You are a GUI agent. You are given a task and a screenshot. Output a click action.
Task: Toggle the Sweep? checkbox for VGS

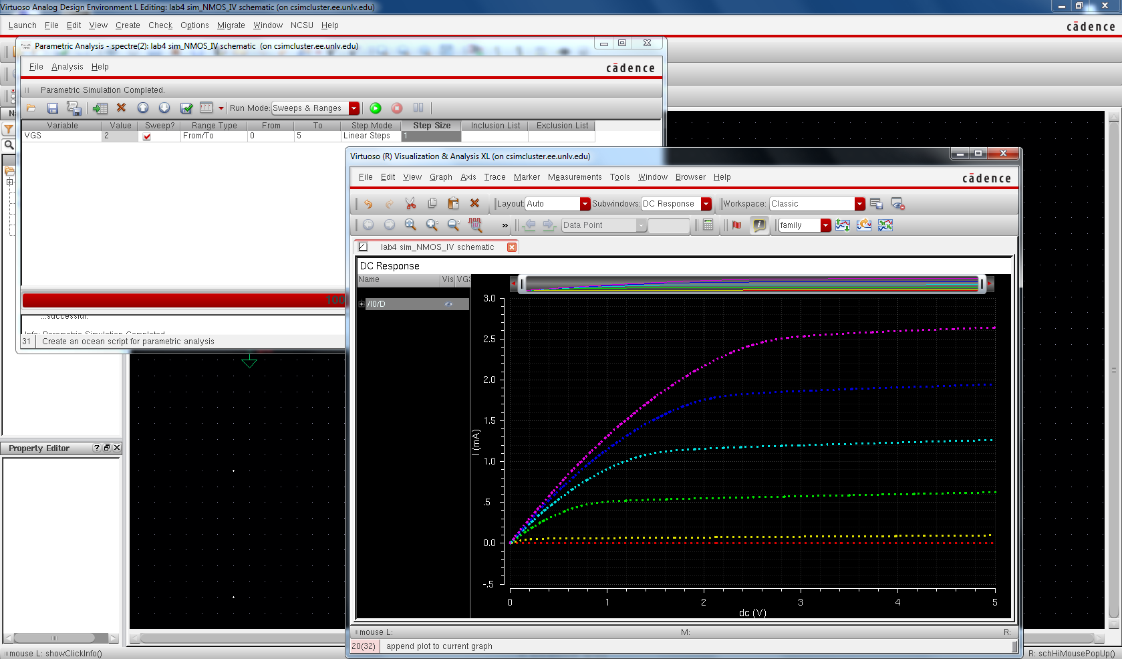147,136
